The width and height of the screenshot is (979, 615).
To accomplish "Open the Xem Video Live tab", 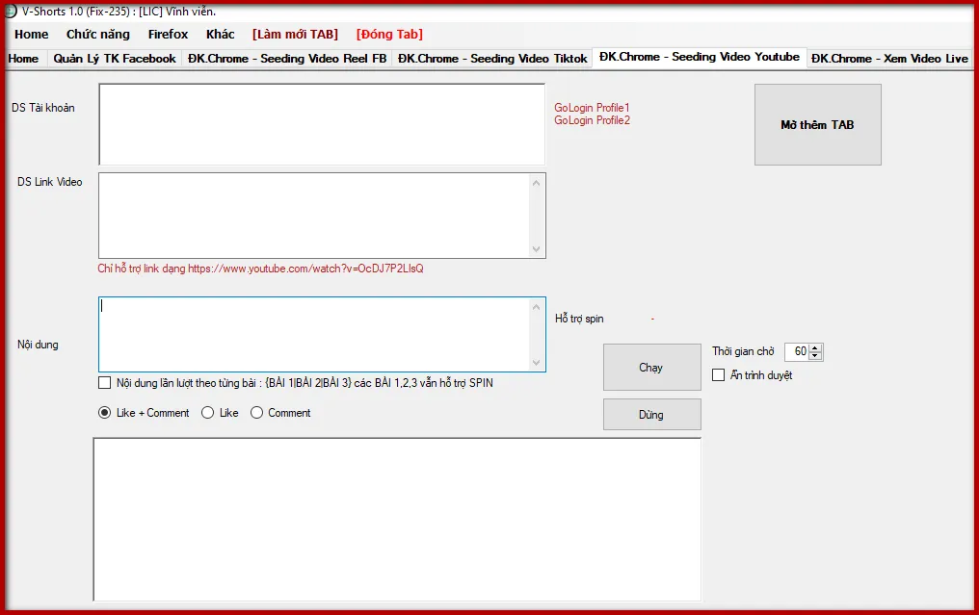I will pyautogui.click(x=889, y=59).
